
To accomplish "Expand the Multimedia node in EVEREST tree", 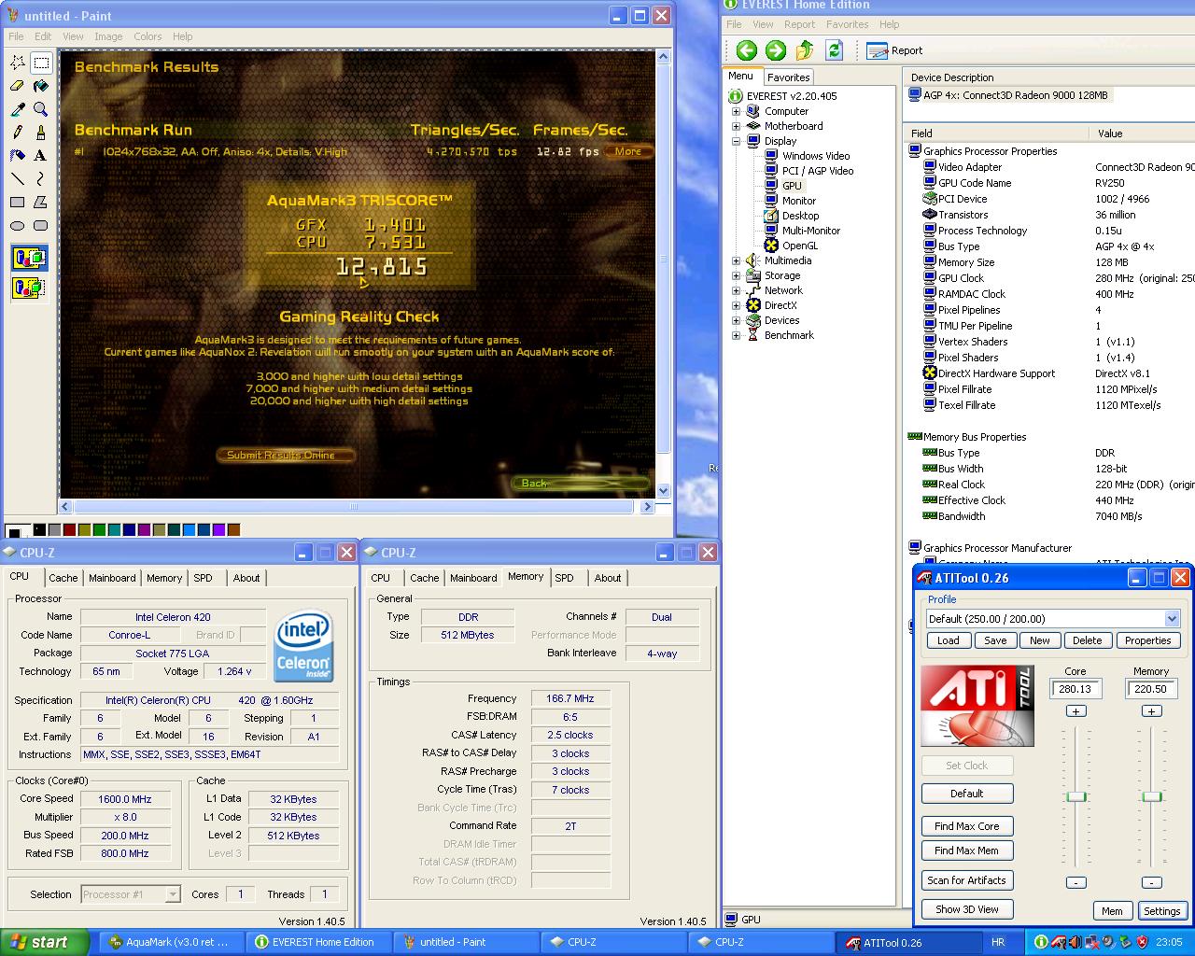I will pos(737,260).
